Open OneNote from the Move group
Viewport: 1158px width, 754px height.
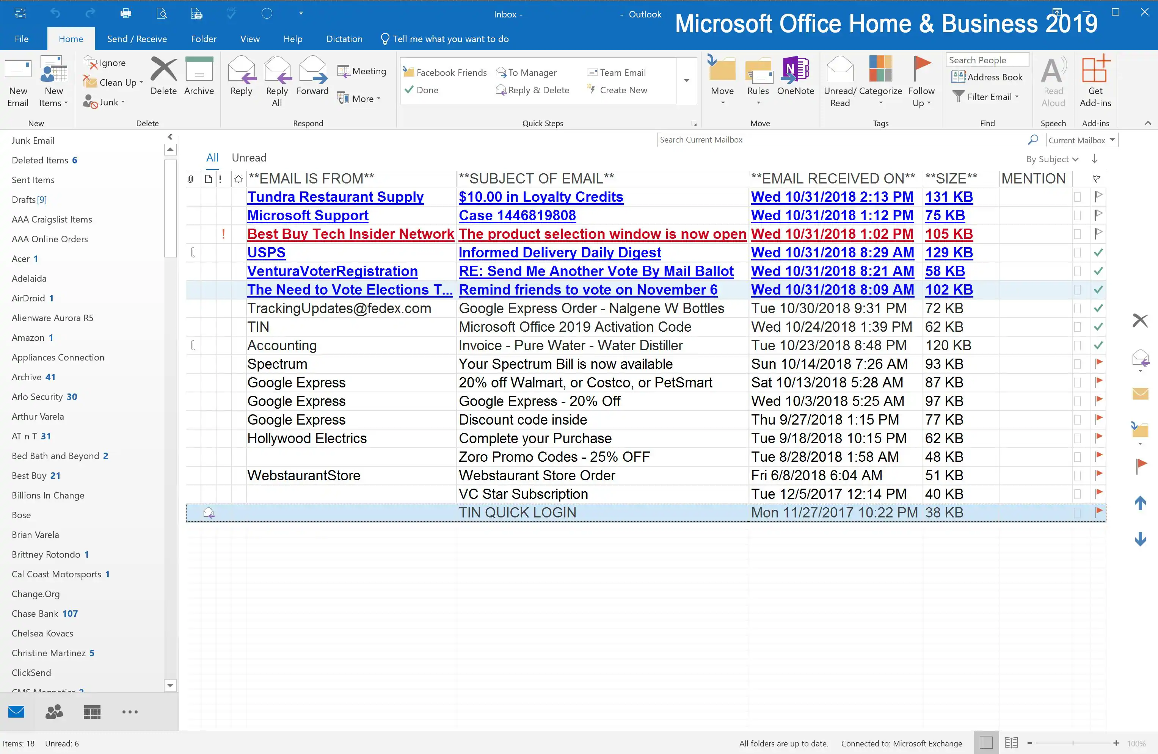point(795,71)
